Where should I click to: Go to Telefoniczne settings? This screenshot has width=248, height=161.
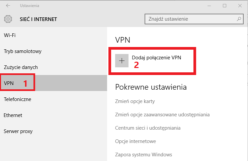tap(17, 99)
